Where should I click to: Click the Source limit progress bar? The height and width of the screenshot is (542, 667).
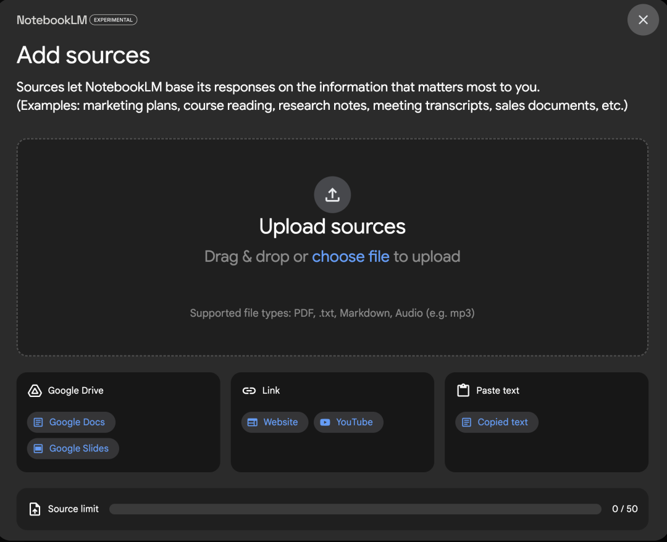point(355,509)
